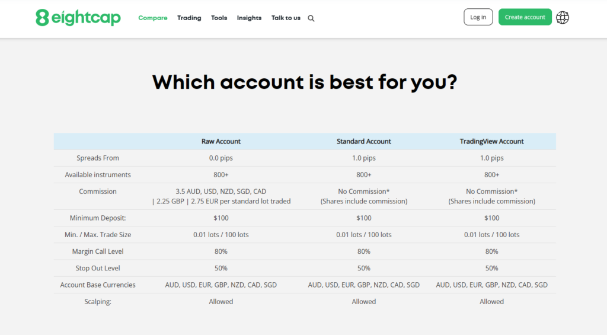Viewport: 607px width, 335px height.
Task: Select the Standard Account column header
Action: [364, 142]
